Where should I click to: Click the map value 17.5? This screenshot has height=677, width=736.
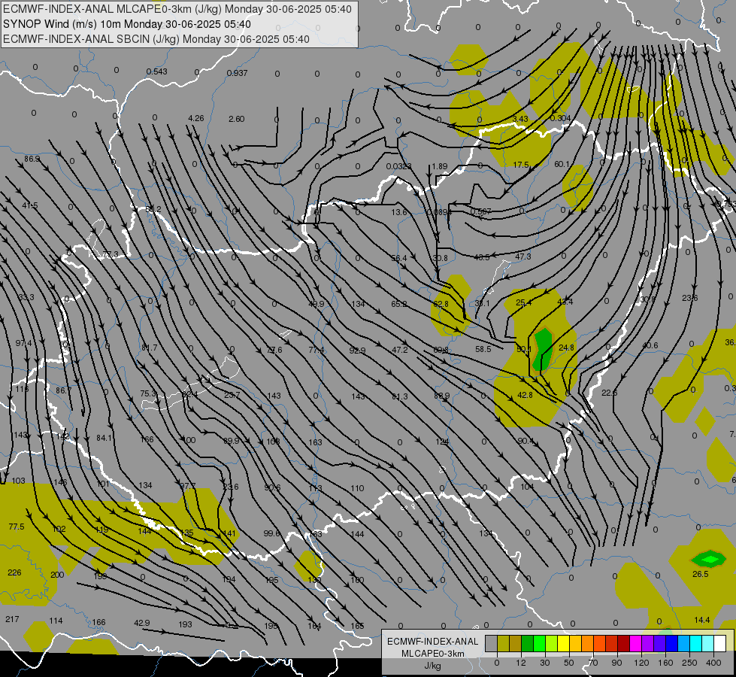(521, 165)
